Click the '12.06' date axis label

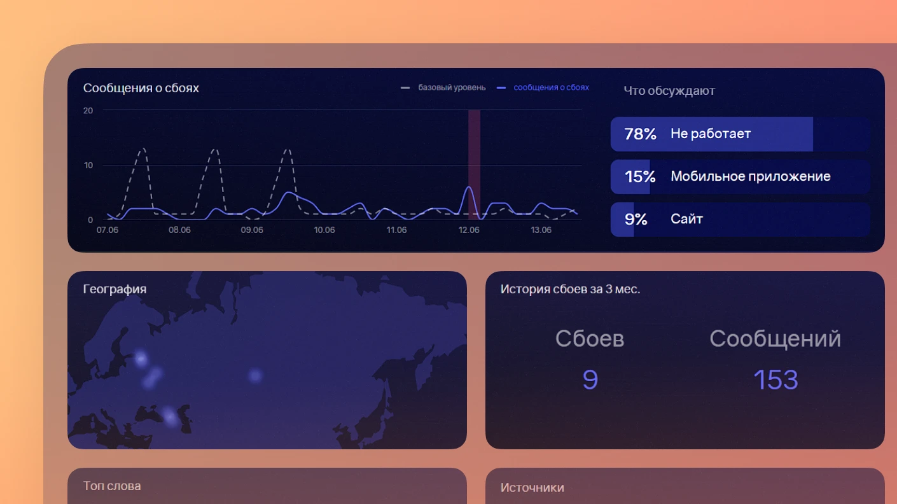(469, 230)
